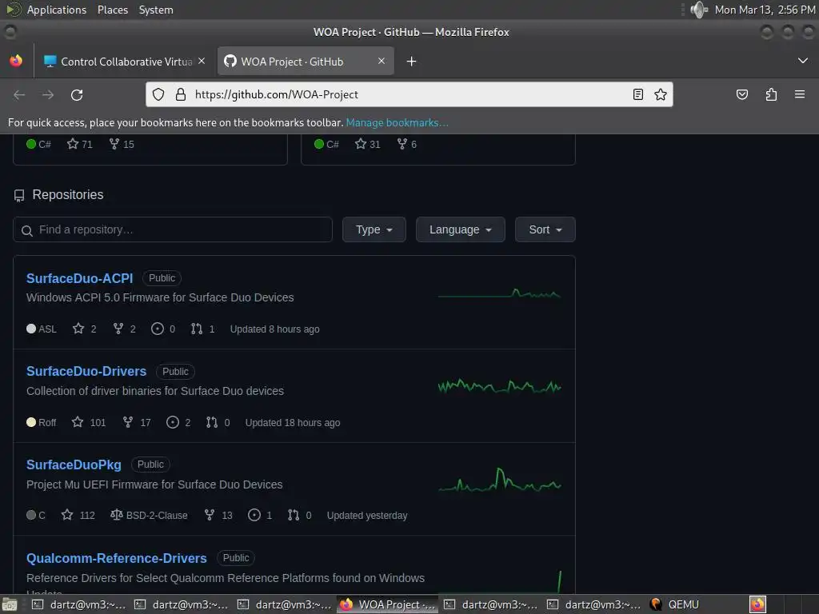Click the show desktop icon in bottom panel
The image size is (819, 614).
point(10,604)
